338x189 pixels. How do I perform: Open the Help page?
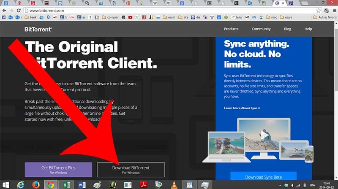point(308,29)
